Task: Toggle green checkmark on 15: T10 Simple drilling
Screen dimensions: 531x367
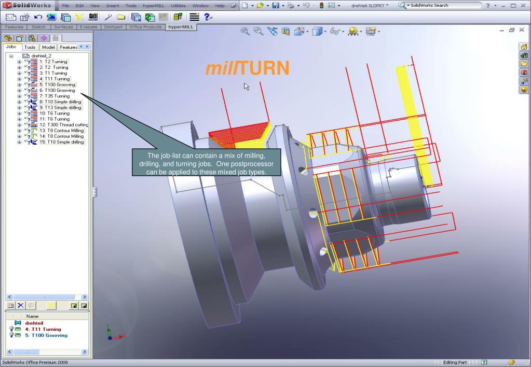Action: pos(25,142)
